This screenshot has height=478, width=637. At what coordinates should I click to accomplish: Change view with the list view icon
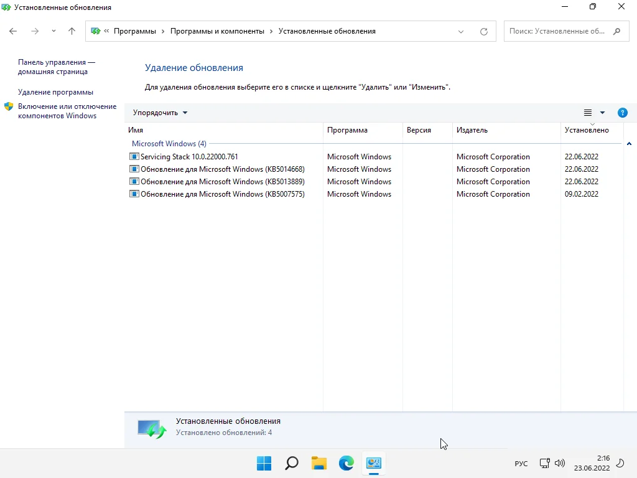(588, 113)
